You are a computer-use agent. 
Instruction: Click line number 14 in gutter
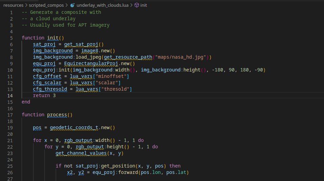tap(10, 96)
